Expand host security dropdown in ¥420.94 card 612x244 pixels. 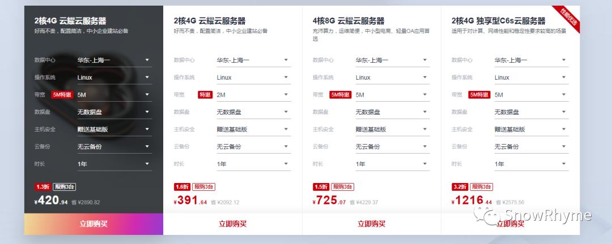[x=114, y=129]
